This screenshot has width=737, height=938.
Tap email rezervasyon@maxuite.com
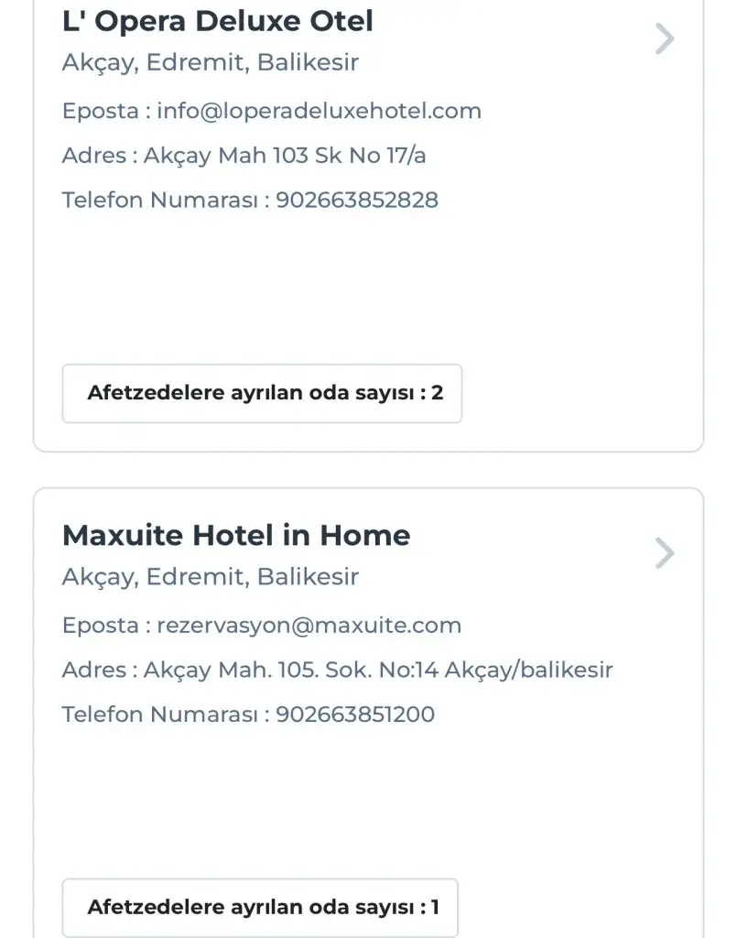[309, 626]
